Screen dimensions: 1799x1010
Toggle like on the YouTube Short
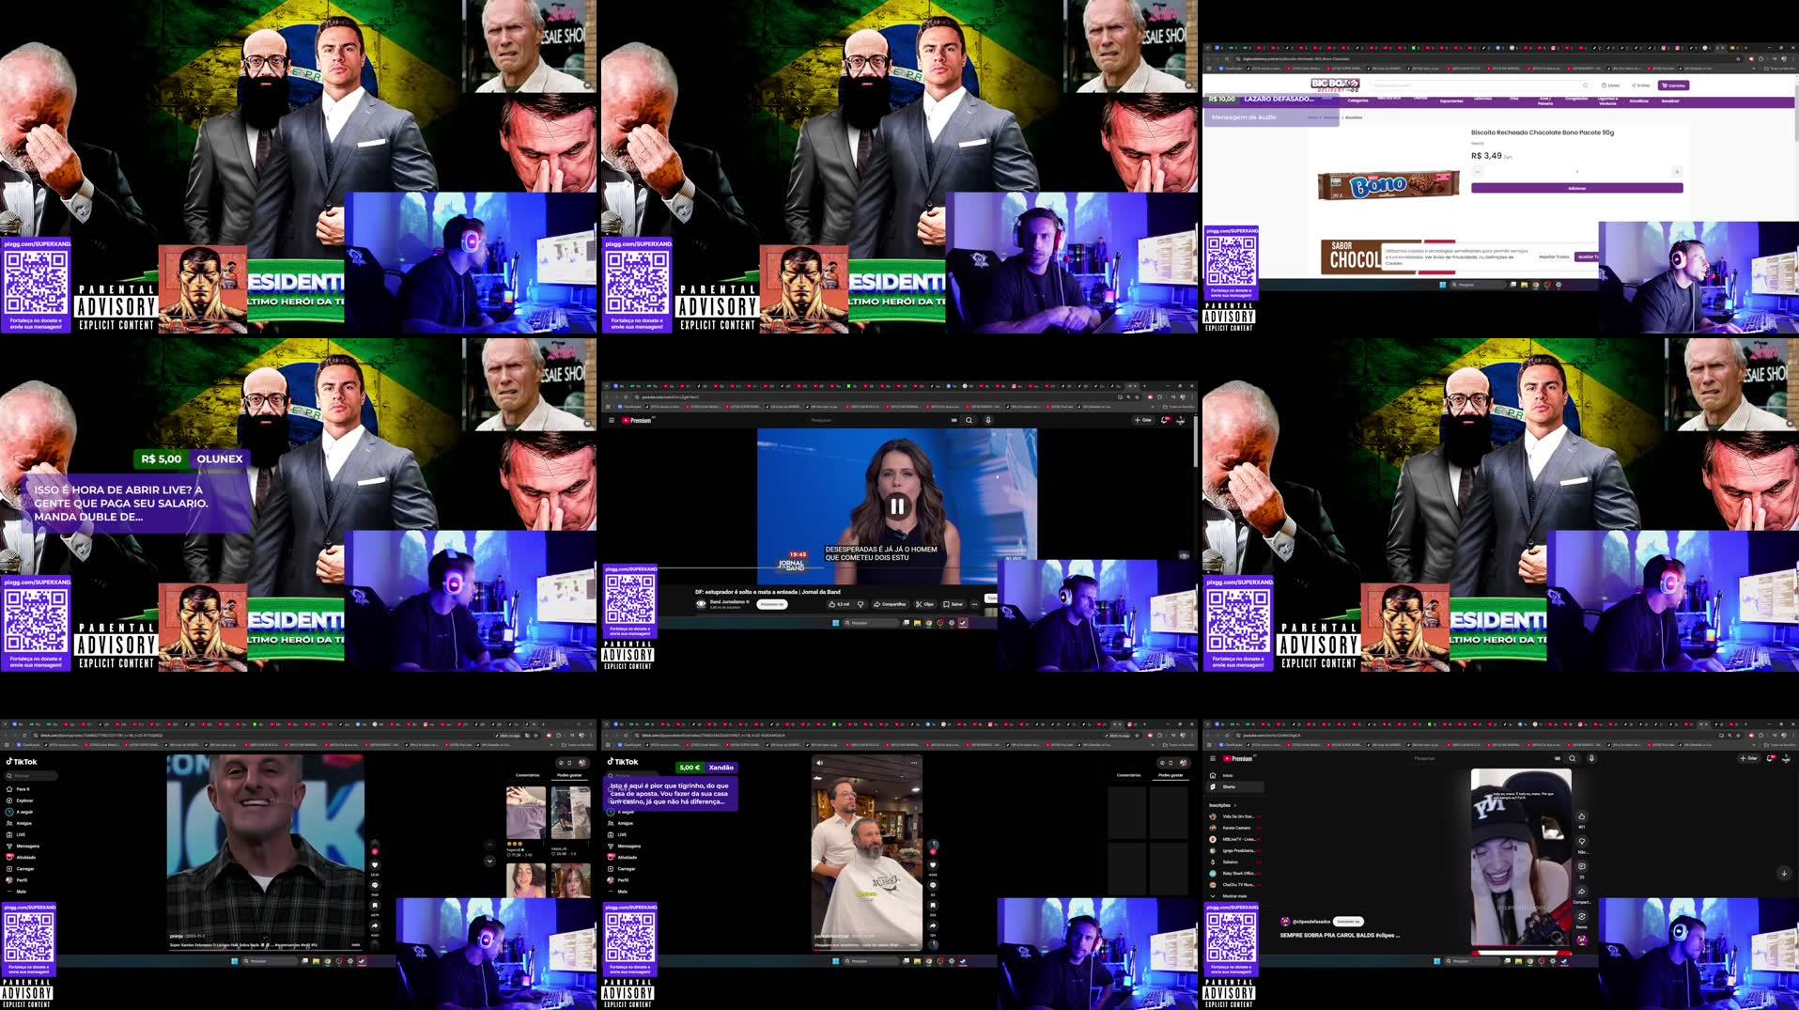point(1581,816)
